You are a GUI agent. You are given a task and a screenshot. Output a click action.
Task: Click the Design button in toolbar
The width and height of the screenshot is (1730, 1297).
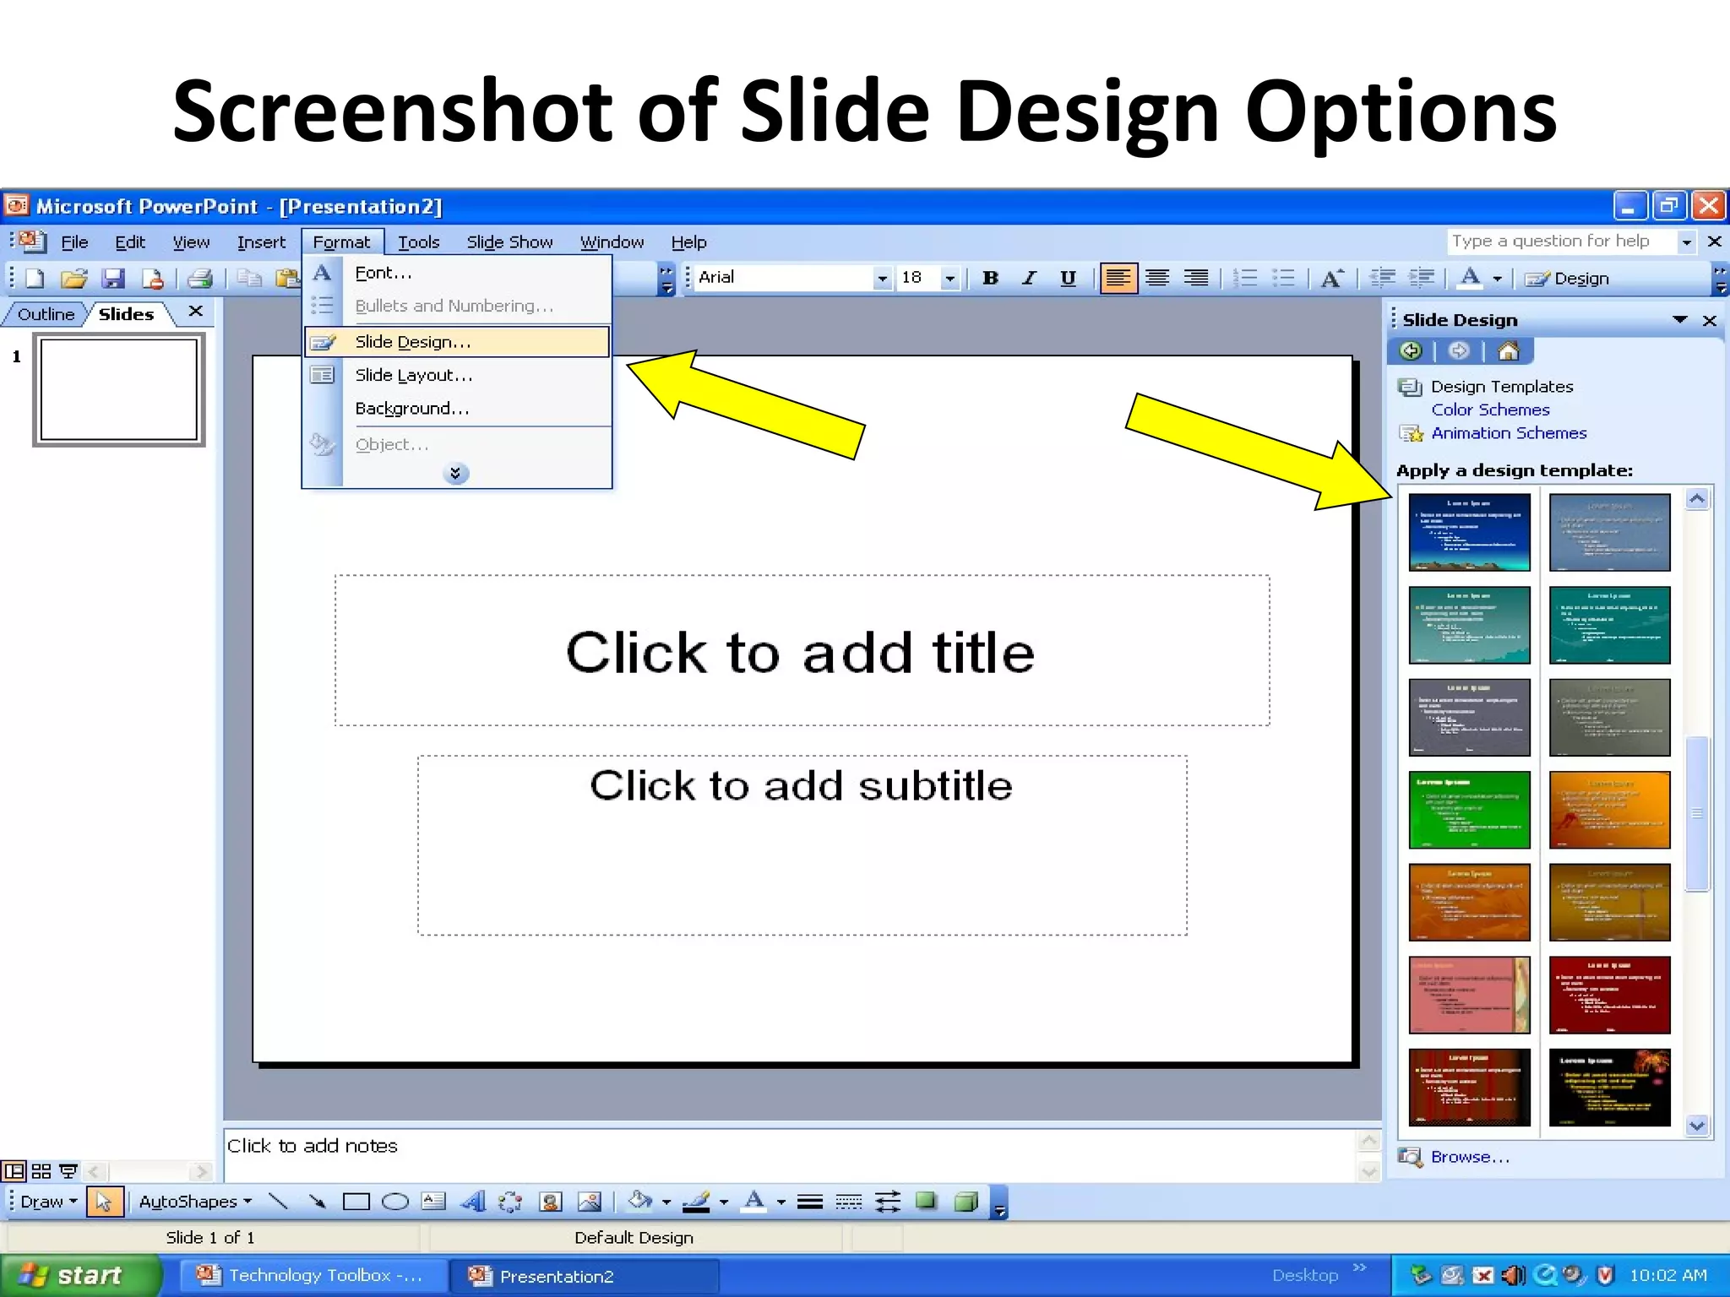coord(1568,278)
